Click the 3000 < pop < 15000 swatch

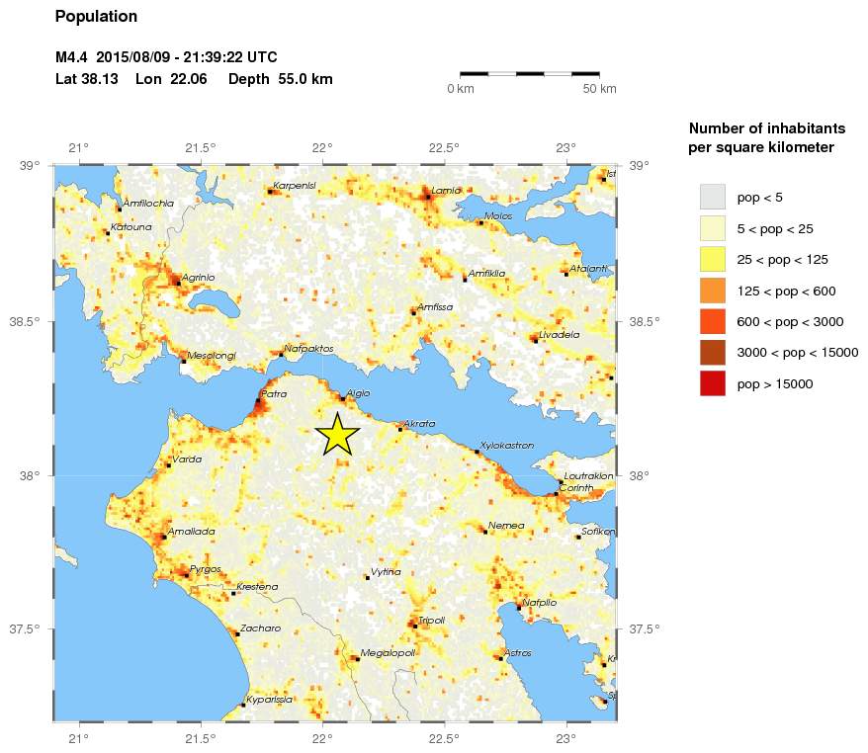(x=713, y=353)
